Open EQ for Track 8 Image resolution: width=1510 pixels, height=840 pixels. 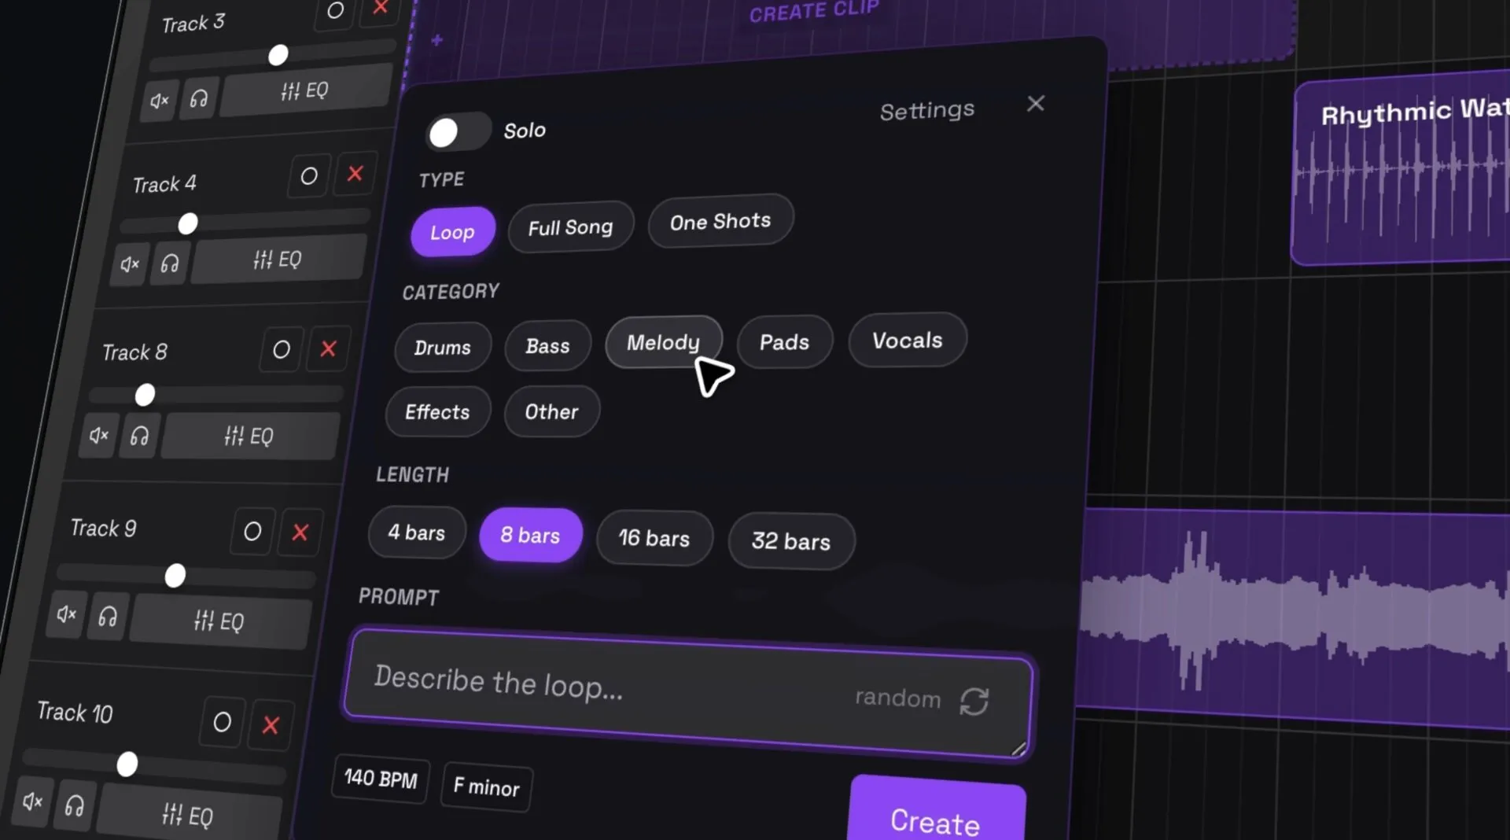249,436
